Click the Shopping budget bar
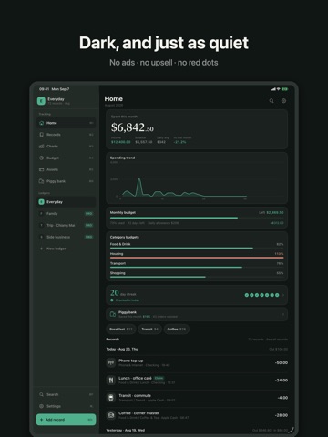 (x=197, y=277)
